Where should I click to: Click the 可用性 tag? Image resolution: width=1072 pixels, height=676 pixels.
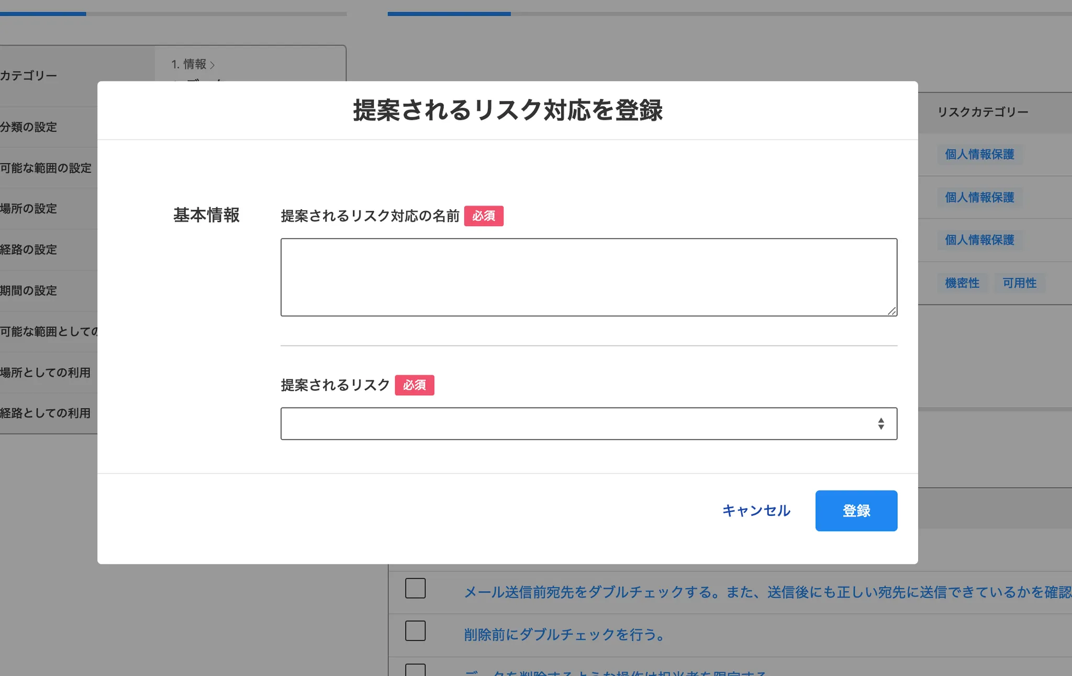point(1020,283)
